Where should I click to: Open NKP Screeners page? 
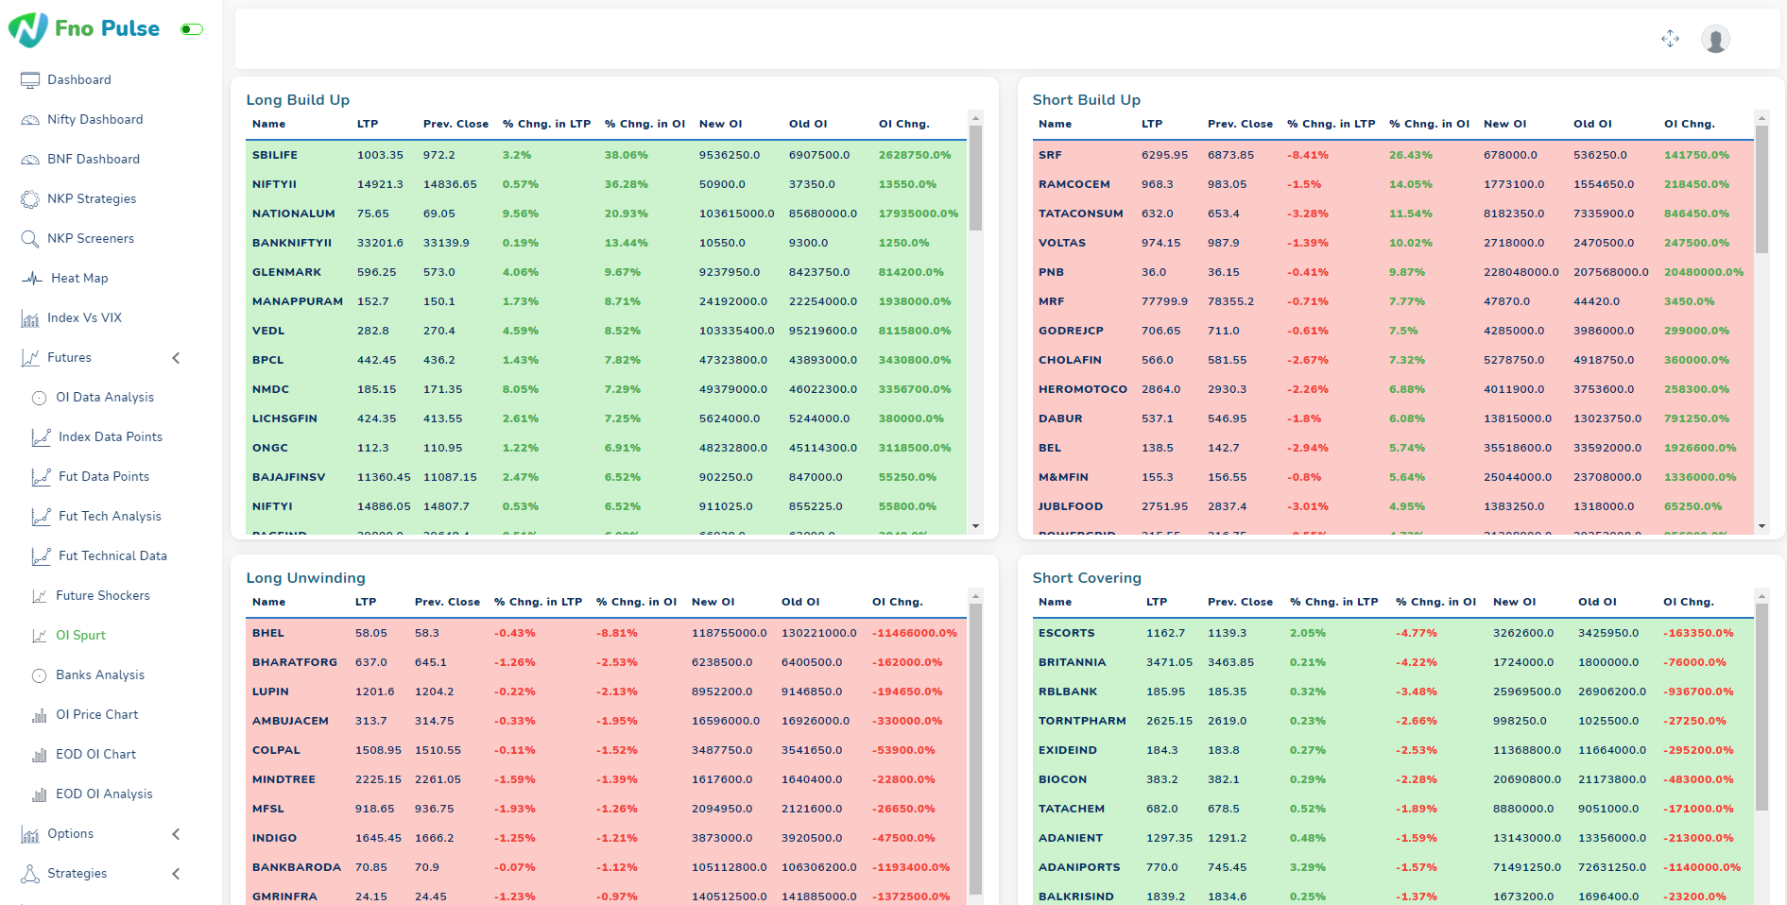pos(91,239)
